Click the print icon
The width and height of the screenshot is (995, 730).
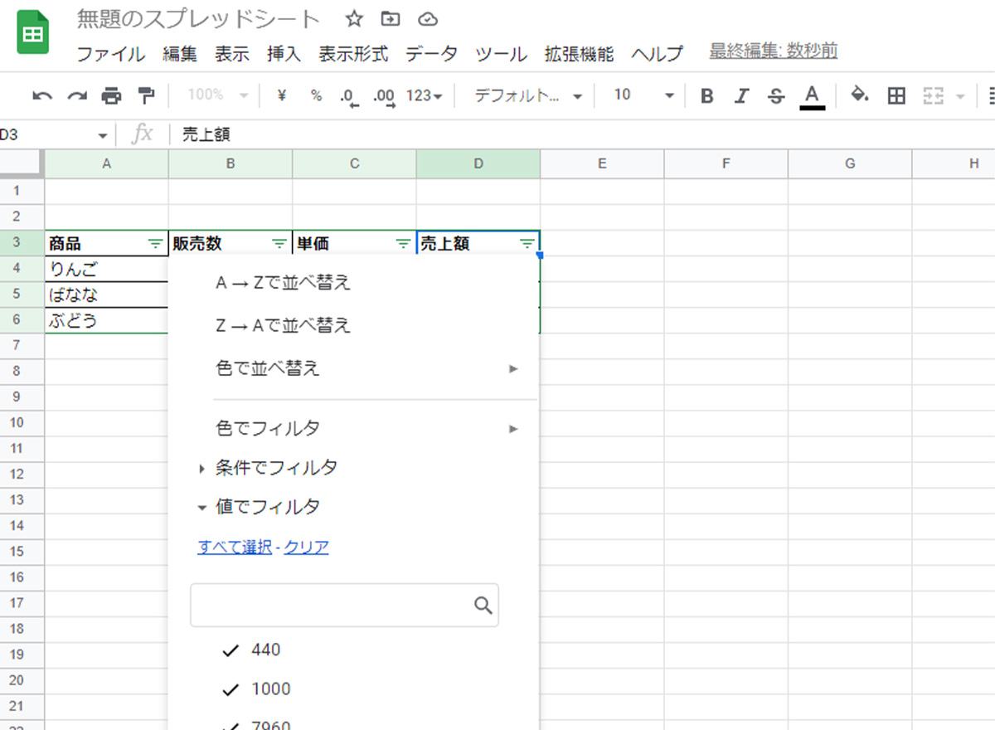[111, 96]
